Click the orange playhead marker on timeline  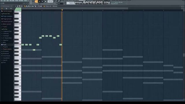click(62, 10)
